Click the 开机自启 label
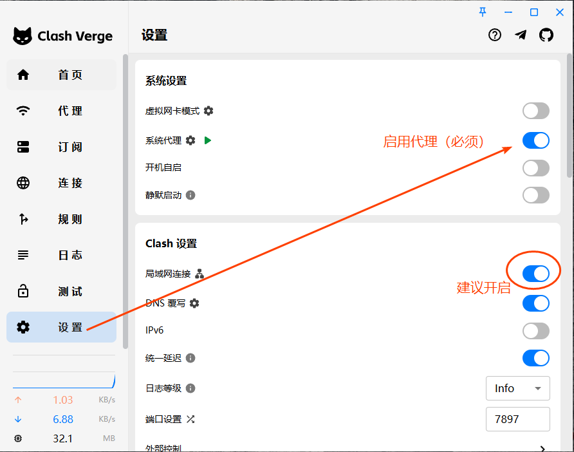Screen dimensions: 574x452 [163, 168]
